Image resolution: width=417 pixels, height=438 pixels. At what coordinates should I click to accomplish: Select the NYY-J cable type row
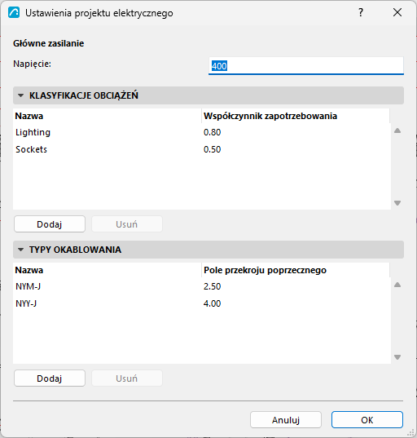pyautogui.click(x=202, y=303)
